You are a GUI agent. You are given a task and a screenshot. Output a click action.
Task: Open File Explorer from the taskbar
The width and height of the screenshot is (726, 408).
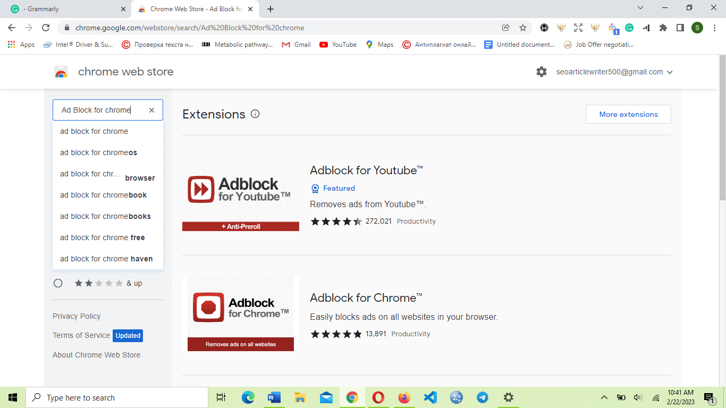(x=300, y=397)
